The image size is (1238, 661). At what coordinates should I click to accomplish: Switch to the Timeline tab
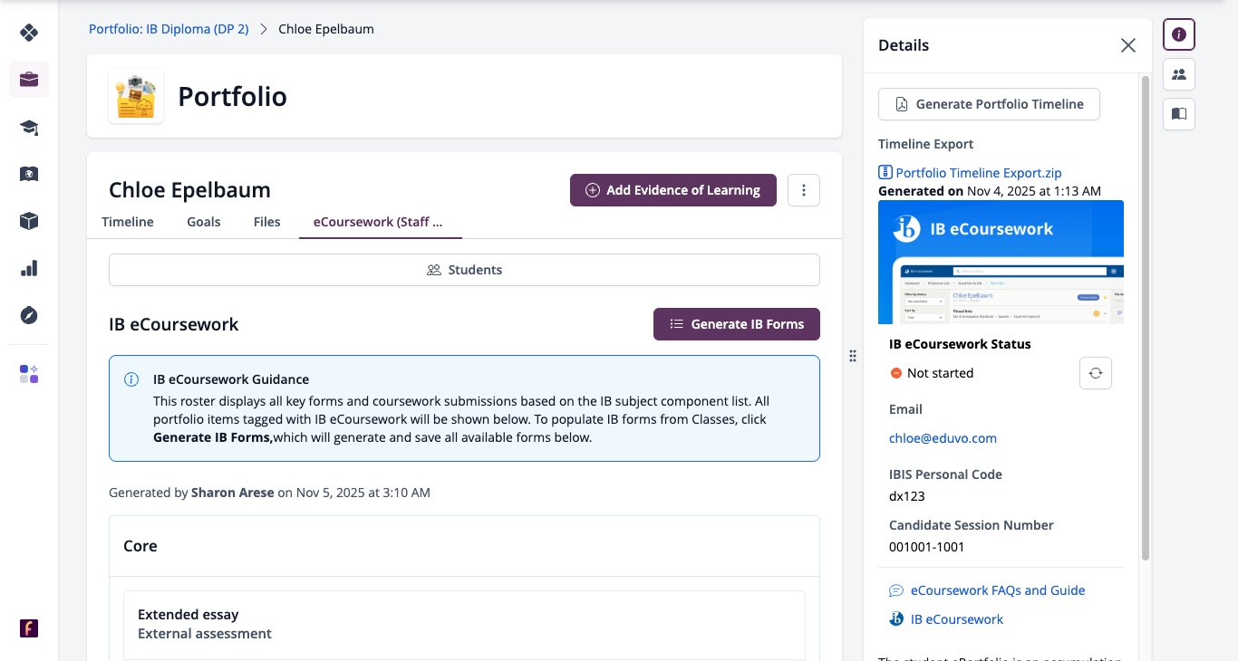[x=128, y=222]
